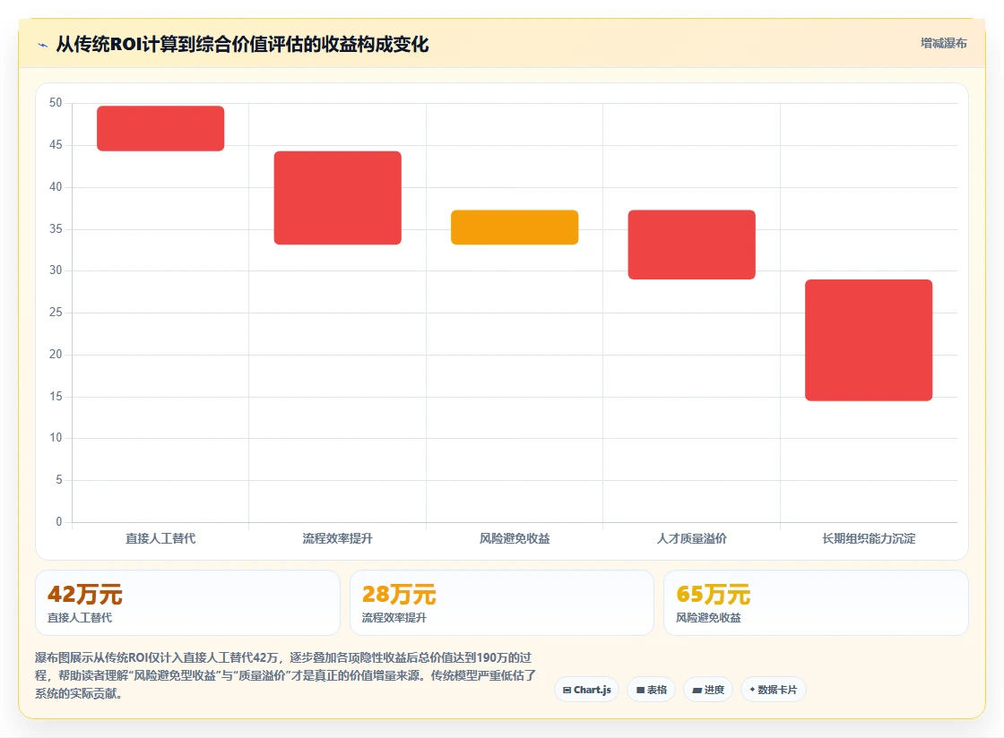Click the Chart.js tag chip

point(586,690)
